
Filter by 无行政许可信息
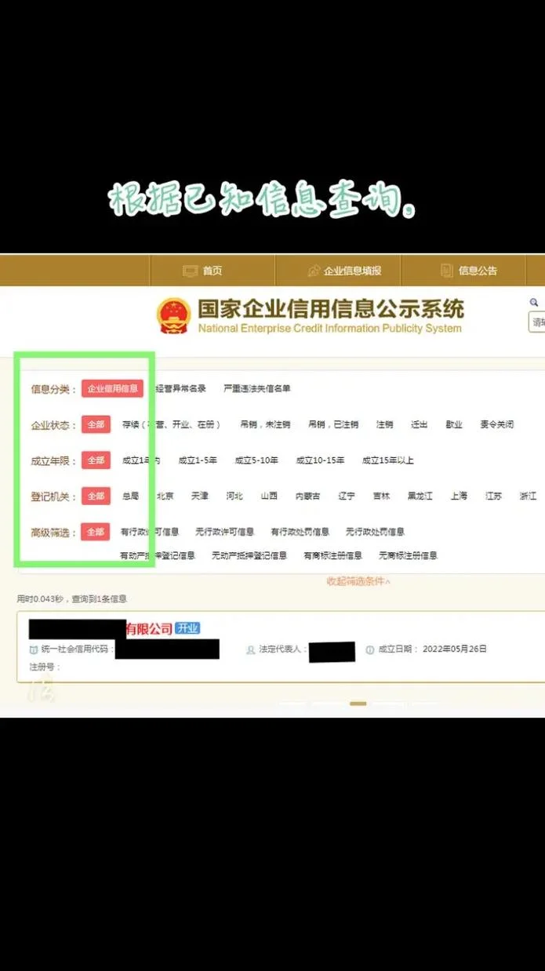pos(225,532)
